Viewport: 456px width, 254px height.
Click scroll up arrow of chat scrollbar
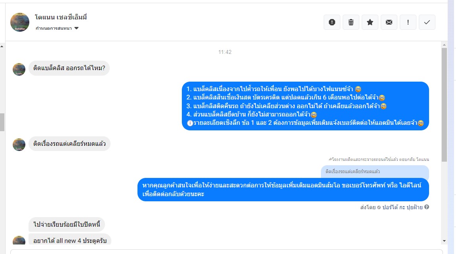[x=444, y=45]
